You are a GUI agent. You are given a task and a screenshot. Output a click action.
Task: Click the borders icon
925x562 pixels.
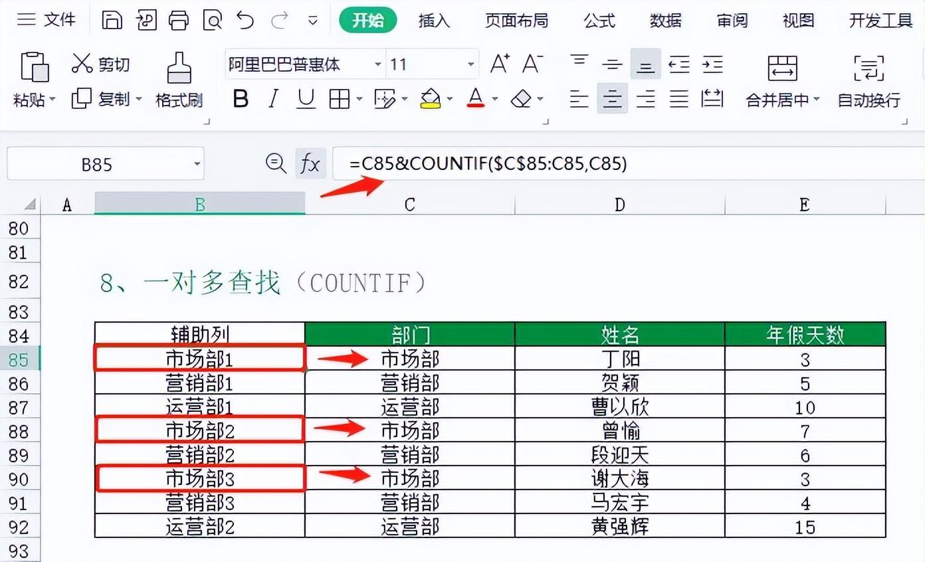click(340, 100)
